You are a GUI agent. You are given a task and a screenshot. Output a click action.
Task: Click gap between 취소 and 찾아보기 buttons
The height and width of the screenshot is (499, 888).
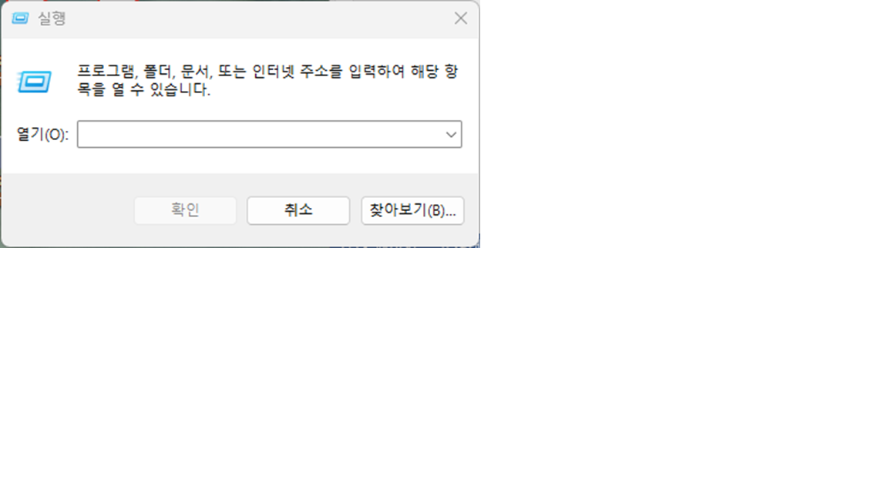click(355, 210)
